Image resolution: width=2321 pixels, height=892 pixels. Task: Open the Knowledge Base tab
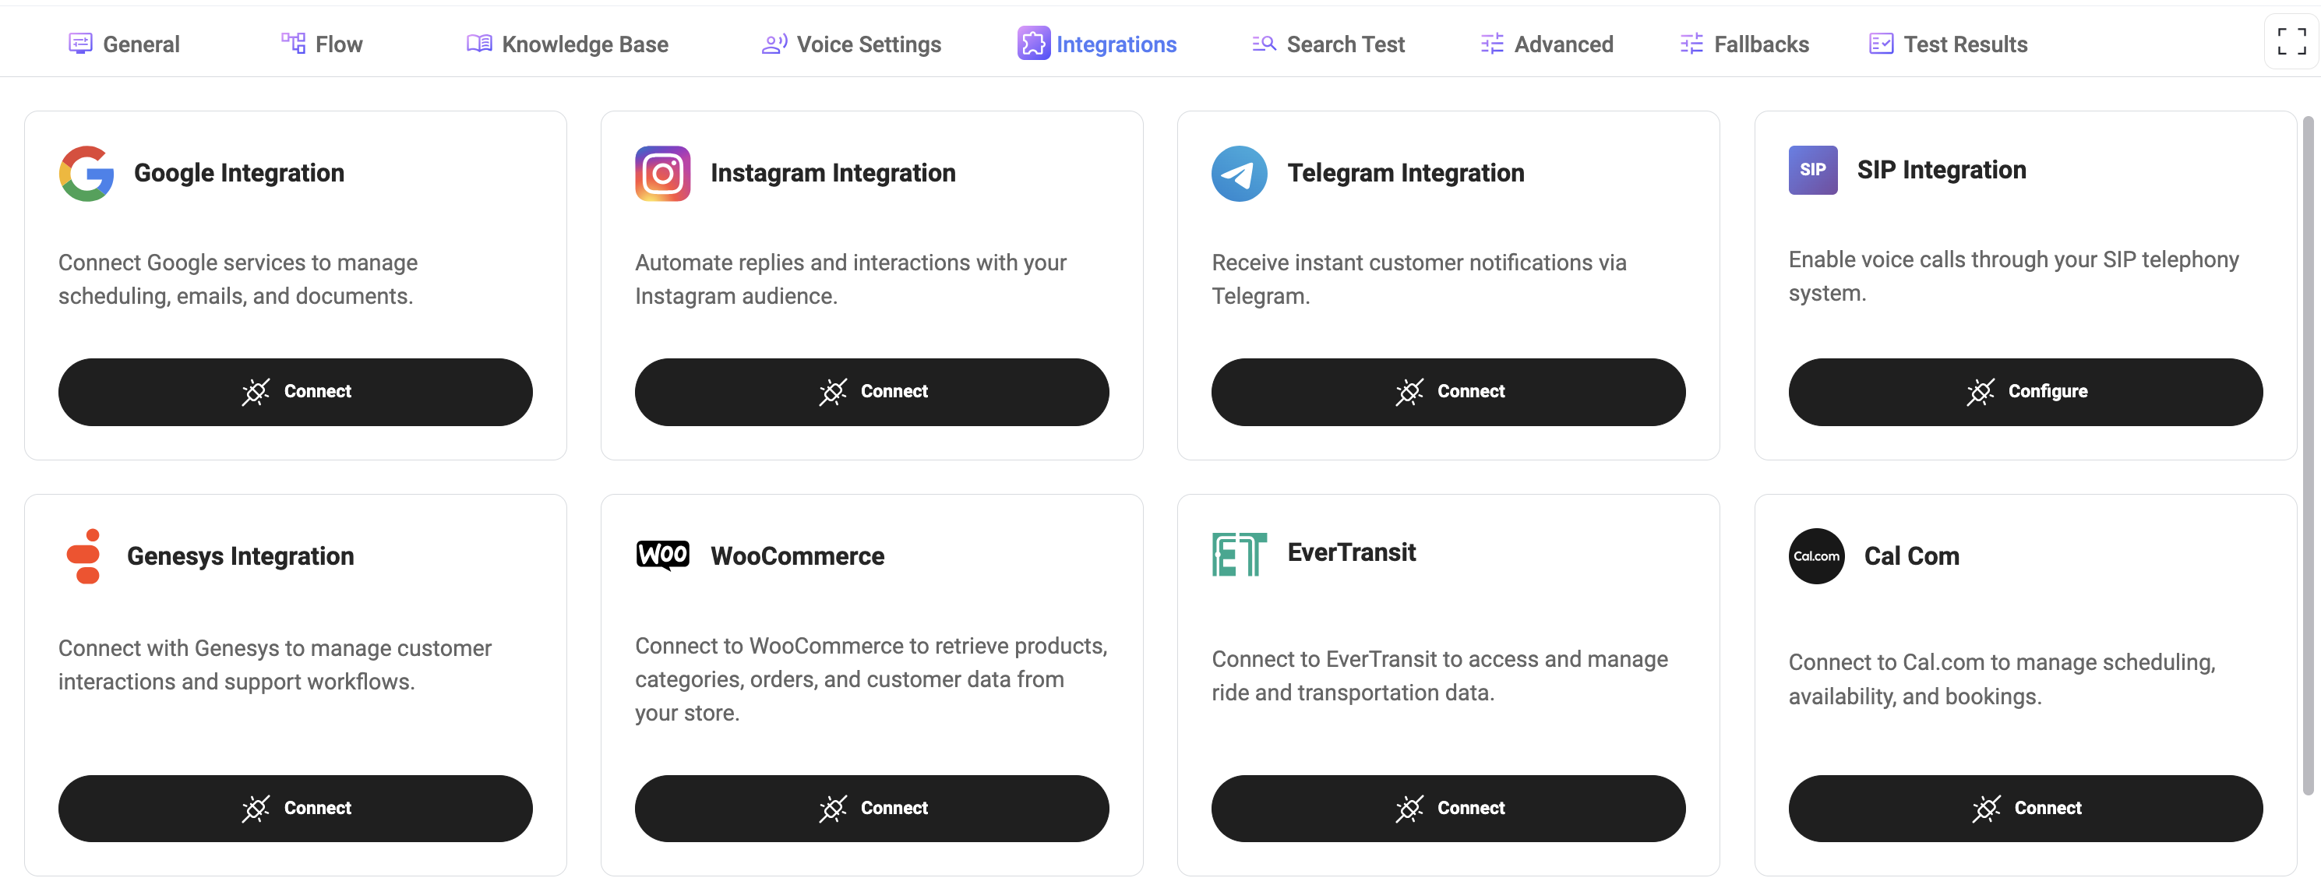[568, 44]
